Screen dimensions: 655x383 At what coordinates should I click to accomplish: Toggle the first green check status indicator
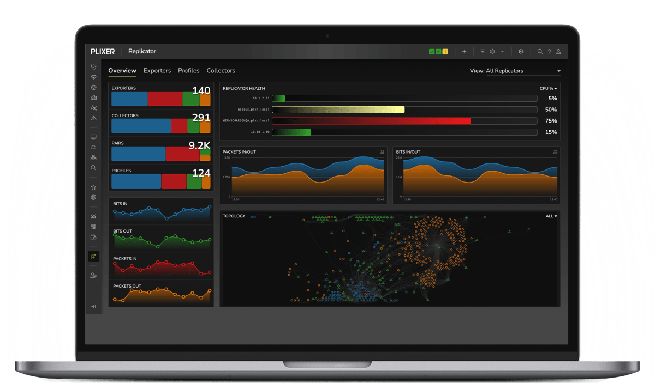coord(432,51)
